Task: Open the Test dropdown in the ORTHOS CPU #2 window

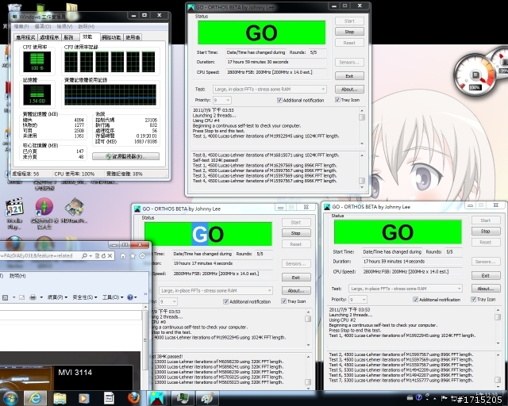Action: point(406,289)
